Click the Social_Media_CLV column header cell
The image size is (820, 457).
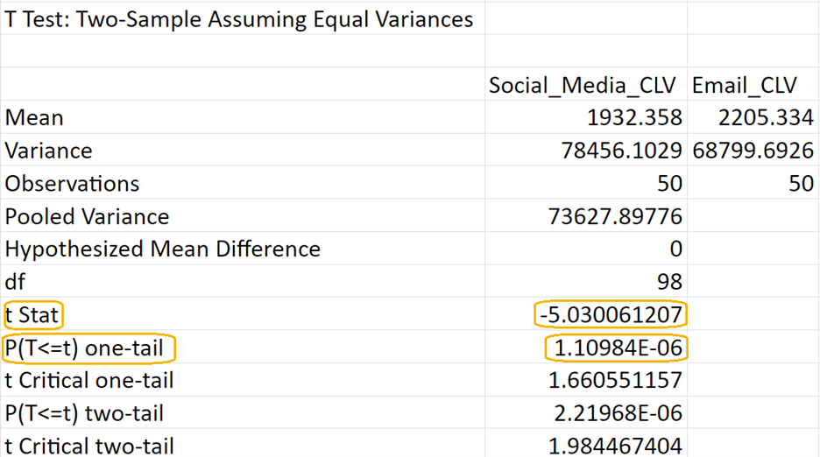(x=583, y=85)
